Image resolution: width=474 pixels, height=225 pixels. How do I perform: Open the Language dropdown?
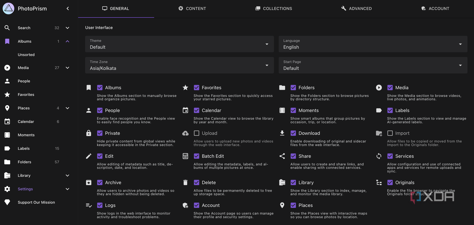coord(373,44)
